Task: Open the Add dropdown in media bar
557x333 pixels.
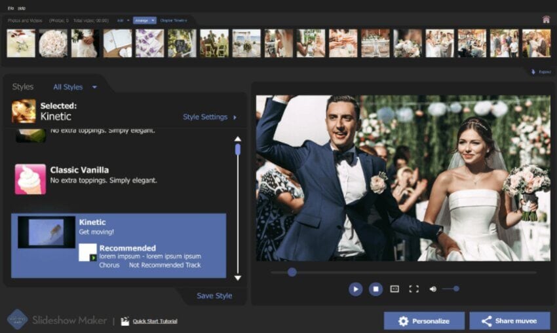Action: click(123, 20)
